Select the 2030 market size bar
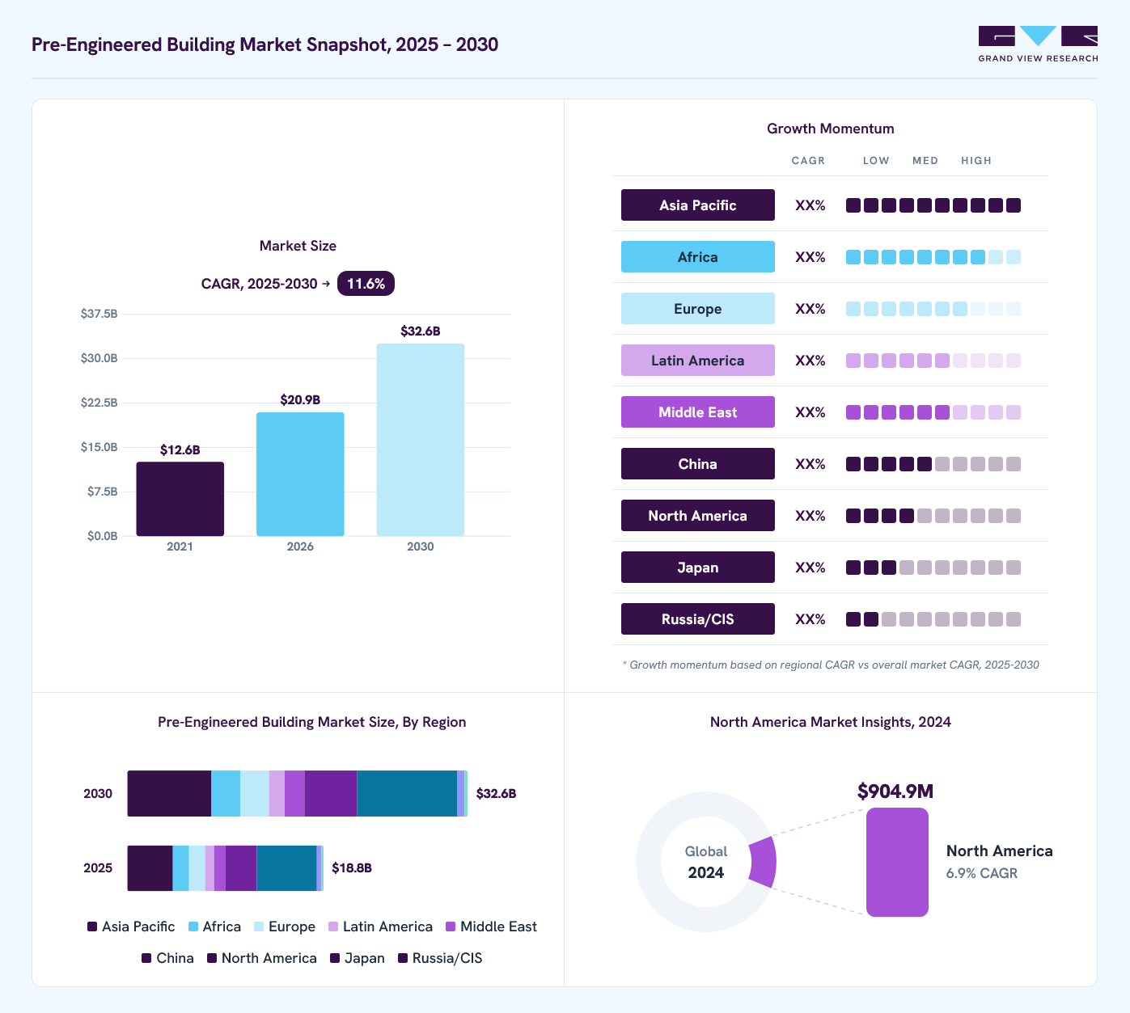The height and width of the screenshot is (1013, 1130). pyautogui.click(x=421, y=440)
